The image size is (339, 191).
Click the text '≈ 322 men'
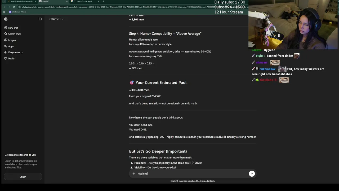pyautogui.click(x=136, y=68)
